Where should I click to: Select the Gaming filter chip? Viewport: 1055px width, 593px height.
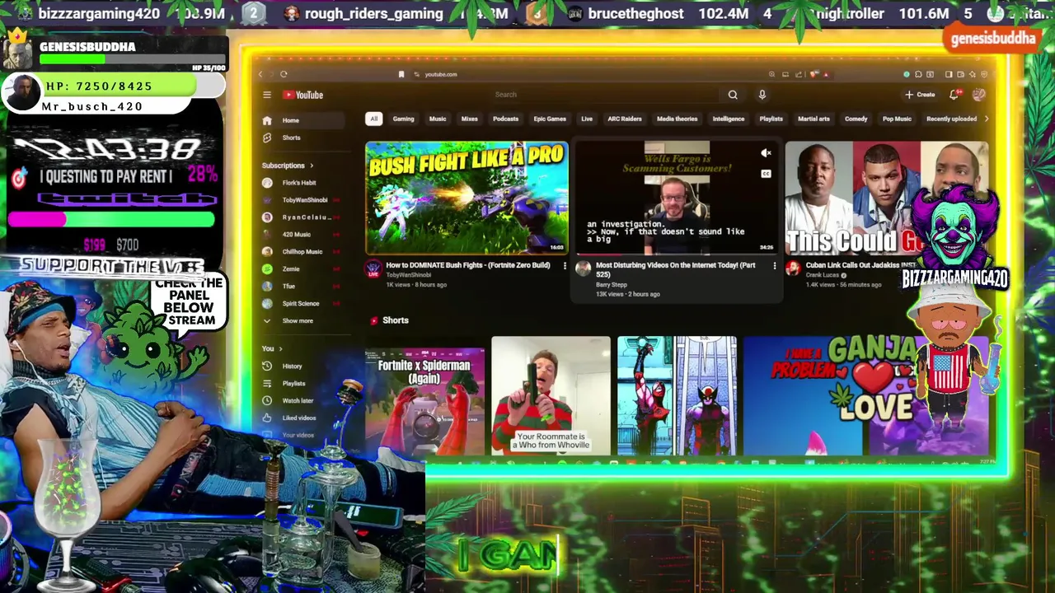403,119
